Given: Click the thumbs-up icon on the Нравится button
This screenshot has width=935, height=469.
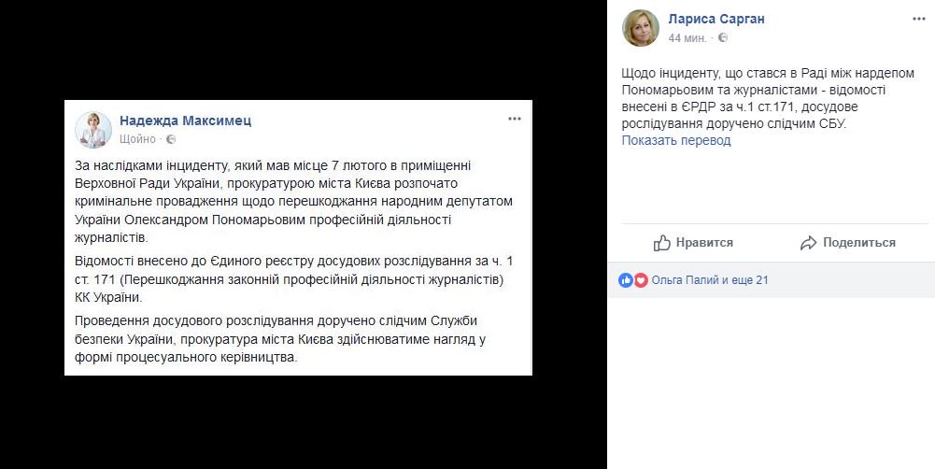Looking at the screenshot, I should point(662,242).
